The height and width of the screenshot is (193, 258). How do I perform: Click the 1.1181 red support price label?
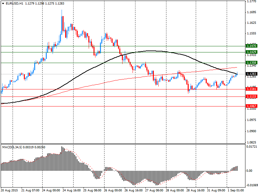(x=251, y=89)
